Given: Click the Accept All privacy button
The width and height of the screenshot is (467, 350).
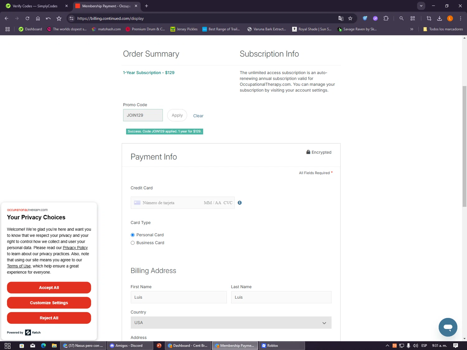Looking at the screenshot, I should pos(49,287).
